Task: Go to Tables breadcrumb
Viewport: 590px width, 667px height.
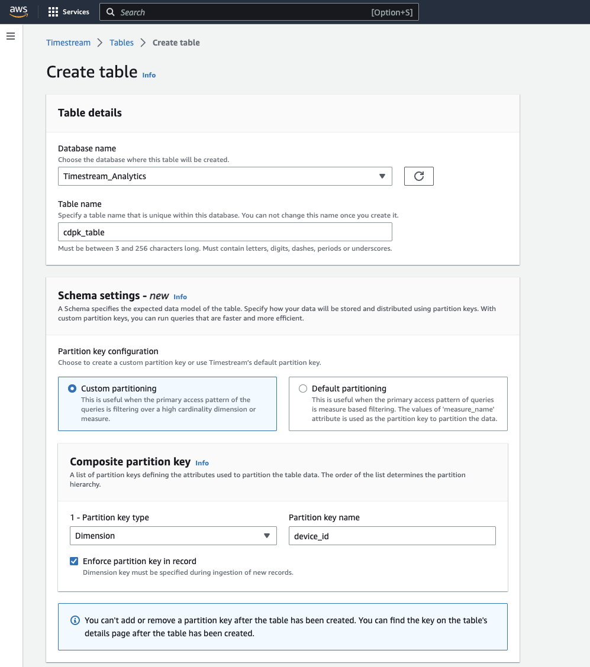Action: click(121, 43)
